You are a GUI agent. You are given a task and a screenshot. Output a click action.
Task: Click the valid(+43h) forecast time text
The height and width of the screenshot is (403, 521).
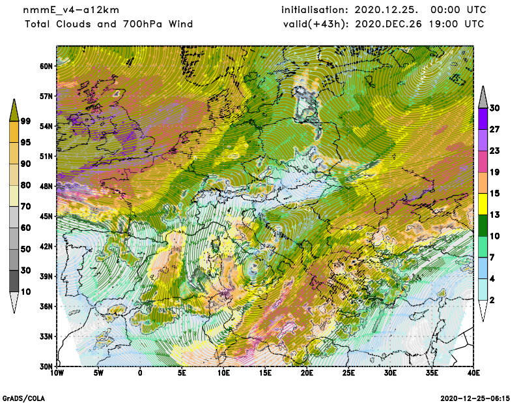click(382, 24)
